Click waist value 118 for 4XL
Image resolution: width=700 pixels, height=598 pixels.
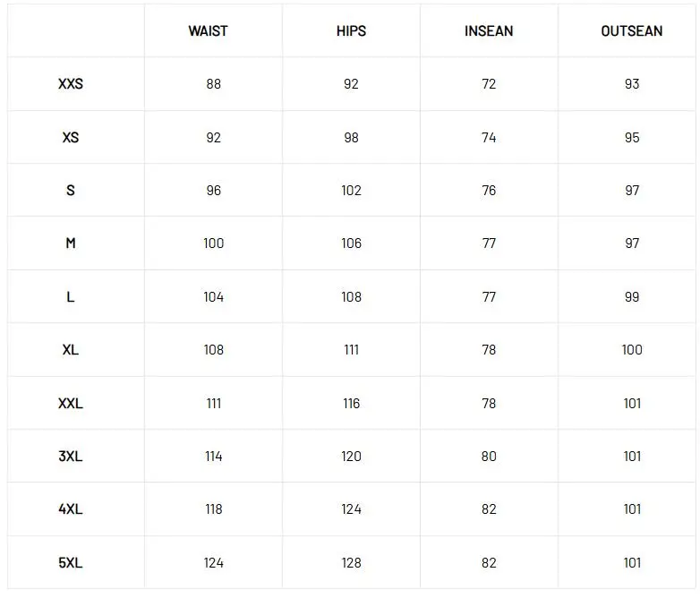pos(213,509)
